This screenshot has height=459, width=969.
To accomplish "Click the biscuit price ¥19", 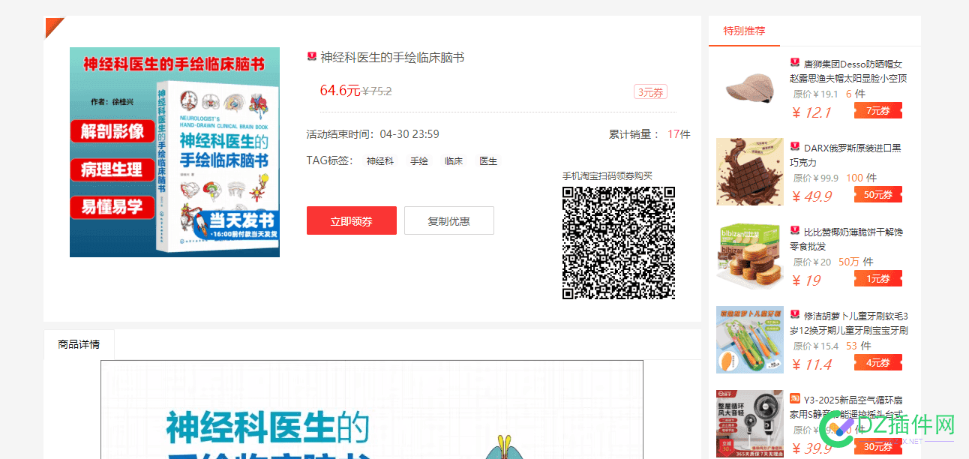I will click(x=806, y=280).
